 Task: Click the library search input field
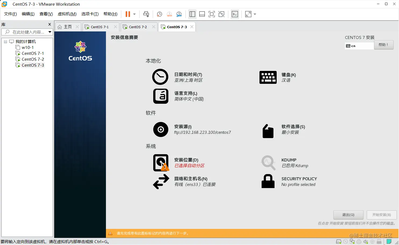click(x=27, y=32)
